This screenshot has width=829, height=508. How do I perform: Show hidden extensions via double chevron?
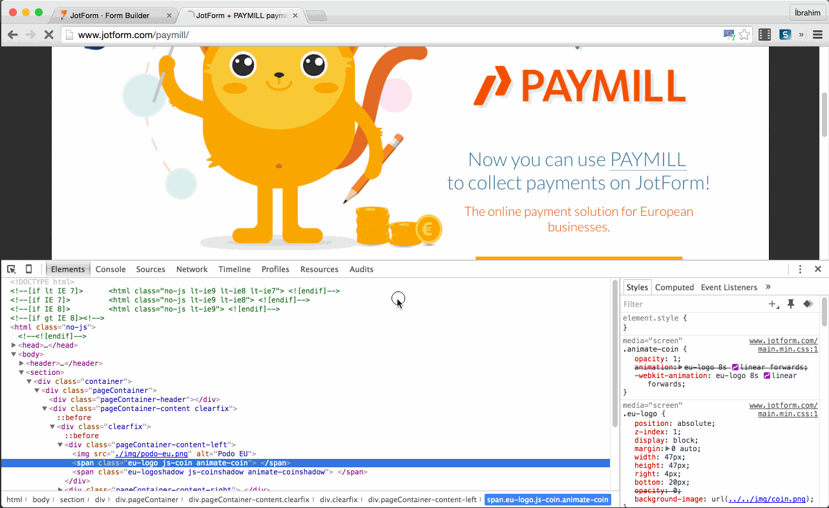point(801,35)
